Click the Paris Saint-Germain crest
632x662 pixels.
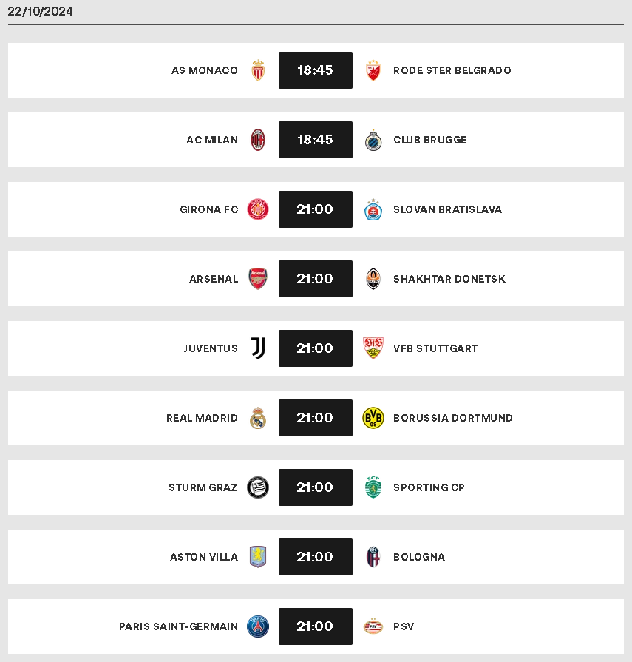coord(258,626)
